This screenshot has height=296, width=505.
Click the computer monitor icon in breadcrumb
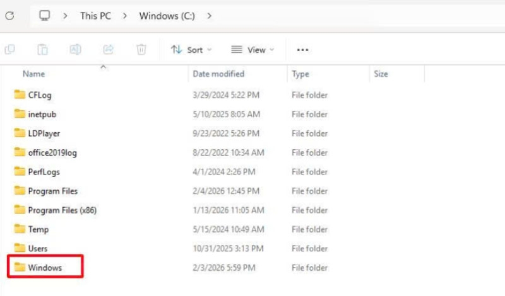[44, 15]
